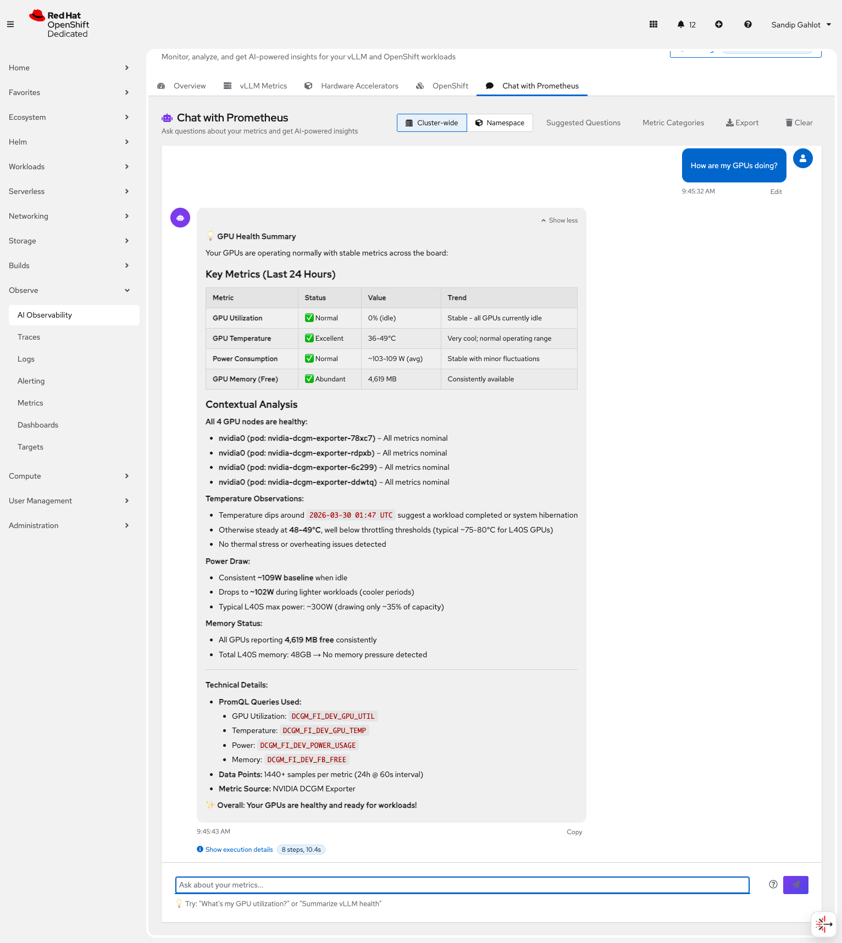This screenshot has width=842, height=943.
Task: Expand the Workloads navigation section
Action: (69, 167)
